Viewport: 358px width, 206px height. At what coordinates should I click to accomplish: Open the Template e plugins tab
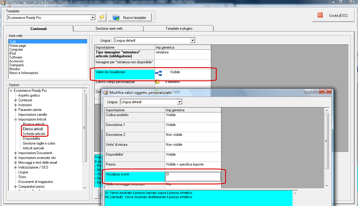click(179, 28)
